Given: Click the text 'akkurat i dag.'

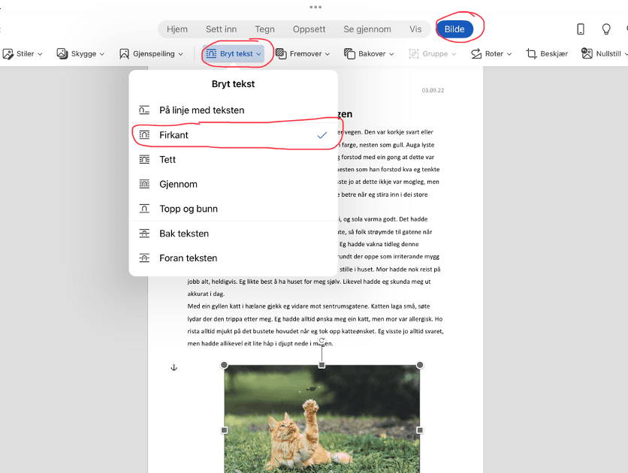Looking at the screenshot, I should (x=206, y=294).
